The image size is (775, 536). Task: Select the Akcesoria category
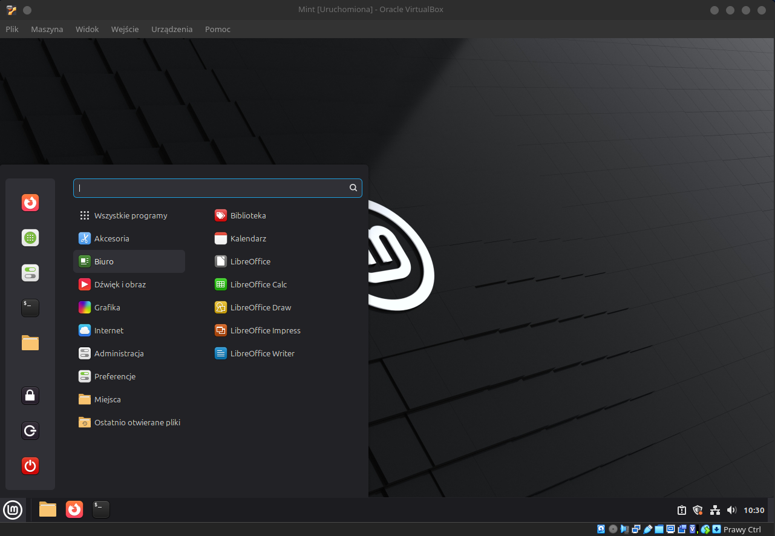(129, 238)
